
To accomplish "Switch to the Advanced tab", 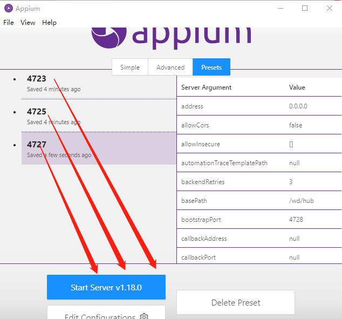I will (170, 67).
